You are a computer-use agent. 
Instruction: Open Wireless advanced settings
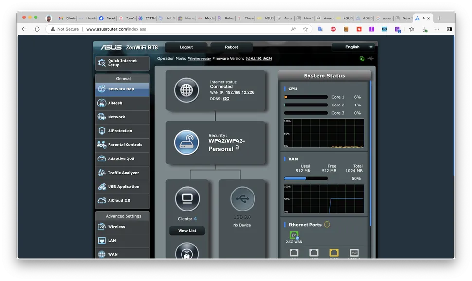123,227
